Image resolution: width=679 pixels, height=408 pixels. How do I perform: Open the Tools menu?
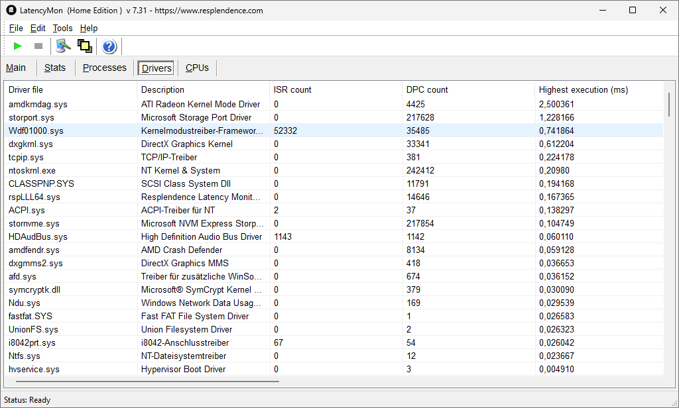pyautogui.click(x=62, y=28)
